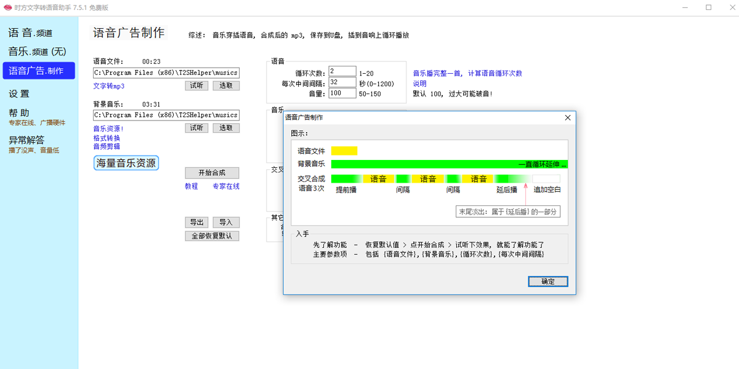Screen dimensions: 739x369
Task: Switch to 音乐.频道 (无) in sidebar
Action: coord(37,52)
